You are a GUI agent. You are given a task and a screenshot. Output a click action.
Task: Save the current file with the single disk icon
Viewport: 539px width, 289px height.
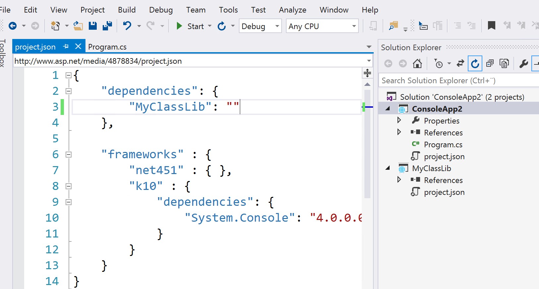pos(92,26)
